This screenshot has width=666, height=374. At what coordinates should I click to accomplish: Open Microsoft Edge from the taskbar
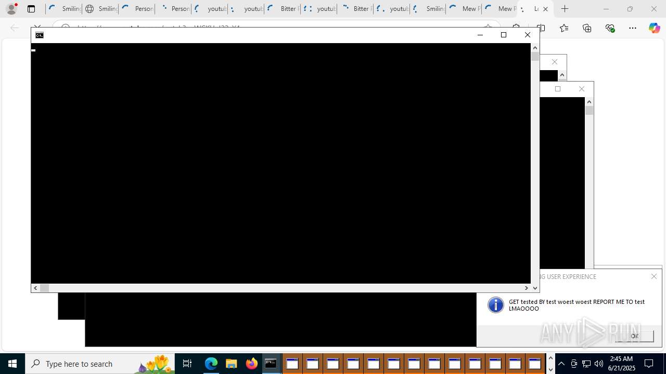point(211,364)
